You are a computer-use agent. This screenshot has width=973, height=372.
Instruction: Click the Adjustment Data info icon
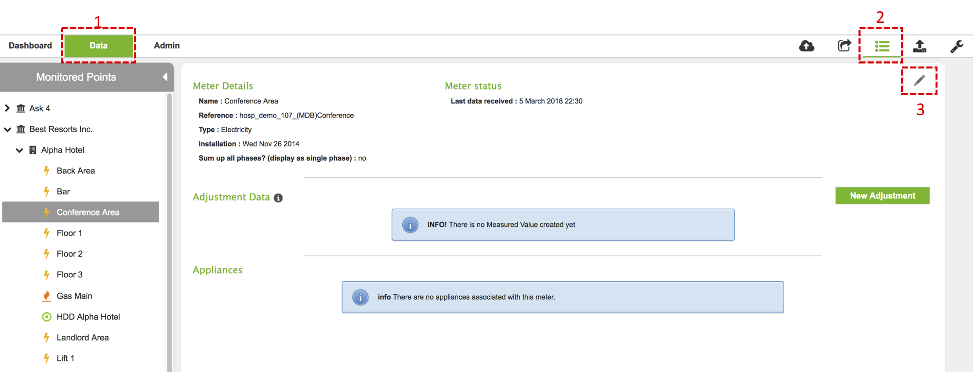pos(278,198)
